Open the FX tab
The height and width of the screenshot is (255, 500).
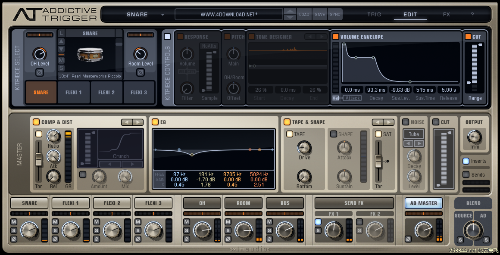(x=447, y=14)
